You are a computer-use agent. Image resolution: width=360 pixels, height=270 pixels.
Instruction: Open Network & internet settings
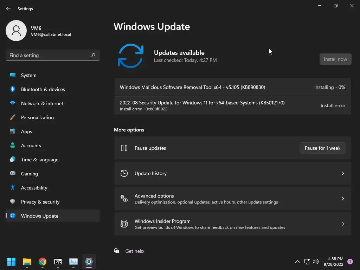53,103
